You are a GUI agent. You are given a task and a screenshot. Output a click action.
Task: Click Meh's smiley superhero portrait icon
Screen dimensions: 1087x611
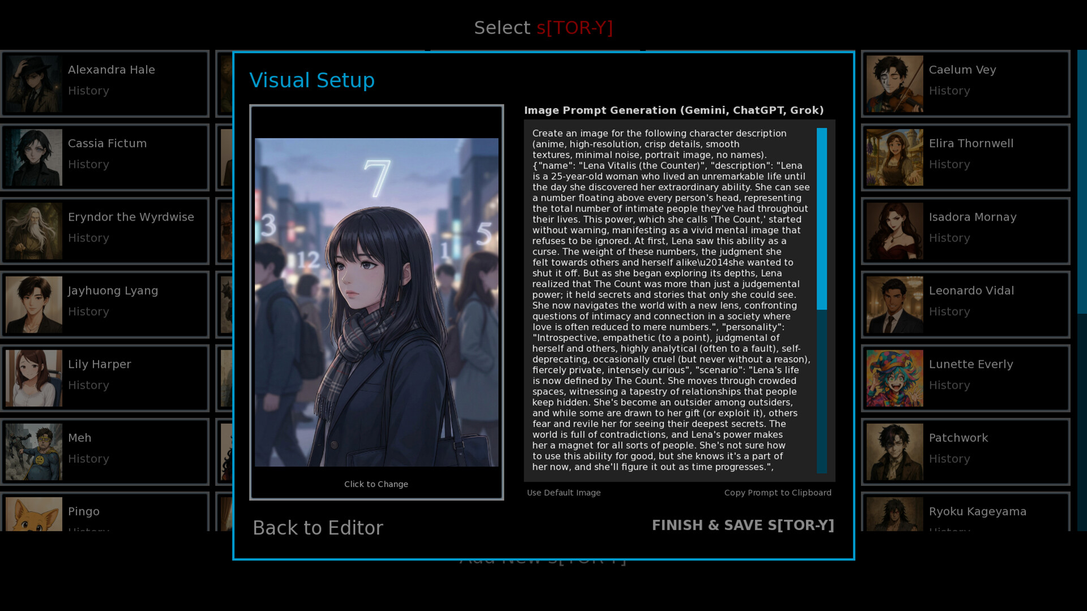(34, 451)
